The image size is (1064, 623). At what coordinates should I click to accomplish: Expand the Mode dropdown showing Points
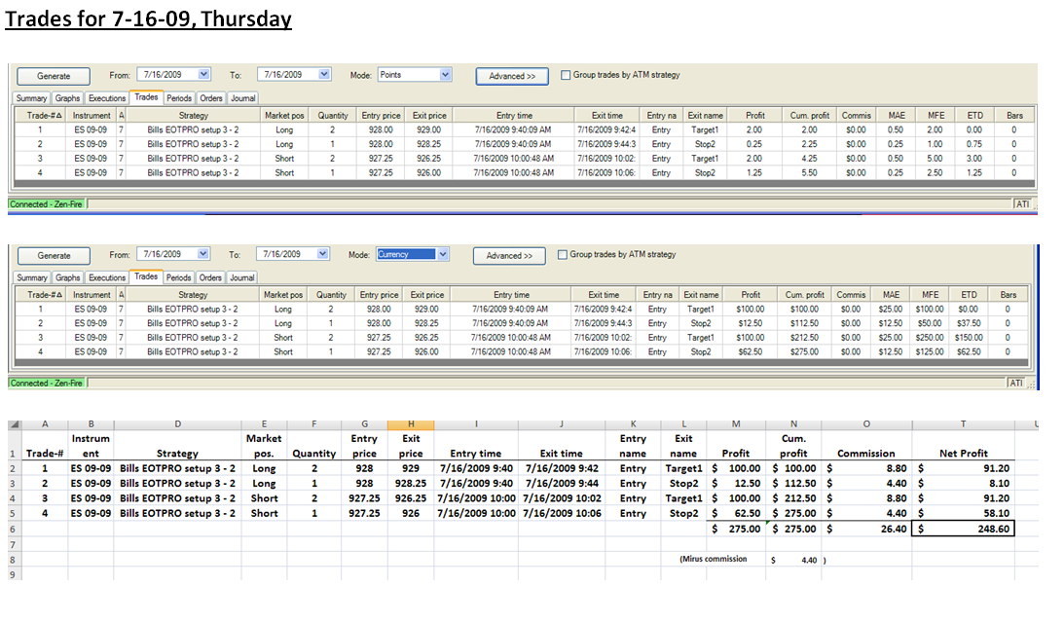coord(445,75)
